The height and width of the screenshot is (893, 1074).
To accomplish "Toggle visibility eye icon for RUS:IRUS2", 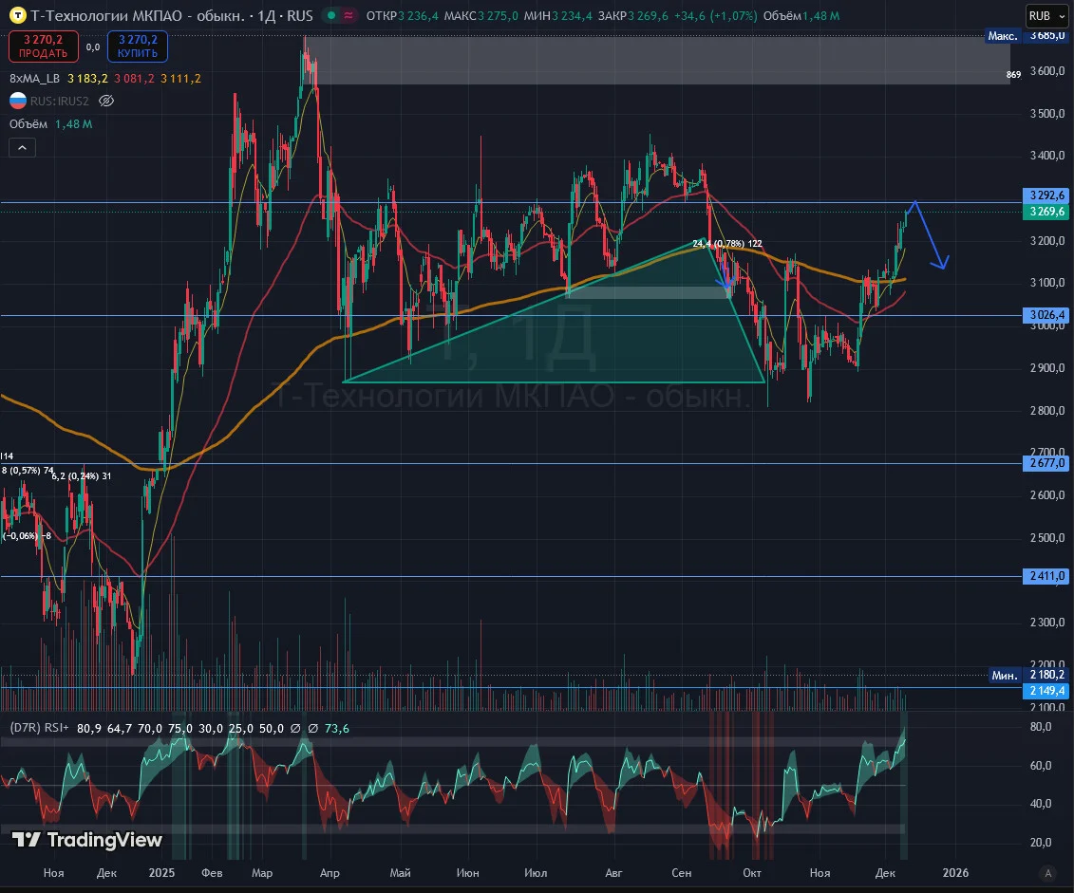I will click(x=106, y=101).
